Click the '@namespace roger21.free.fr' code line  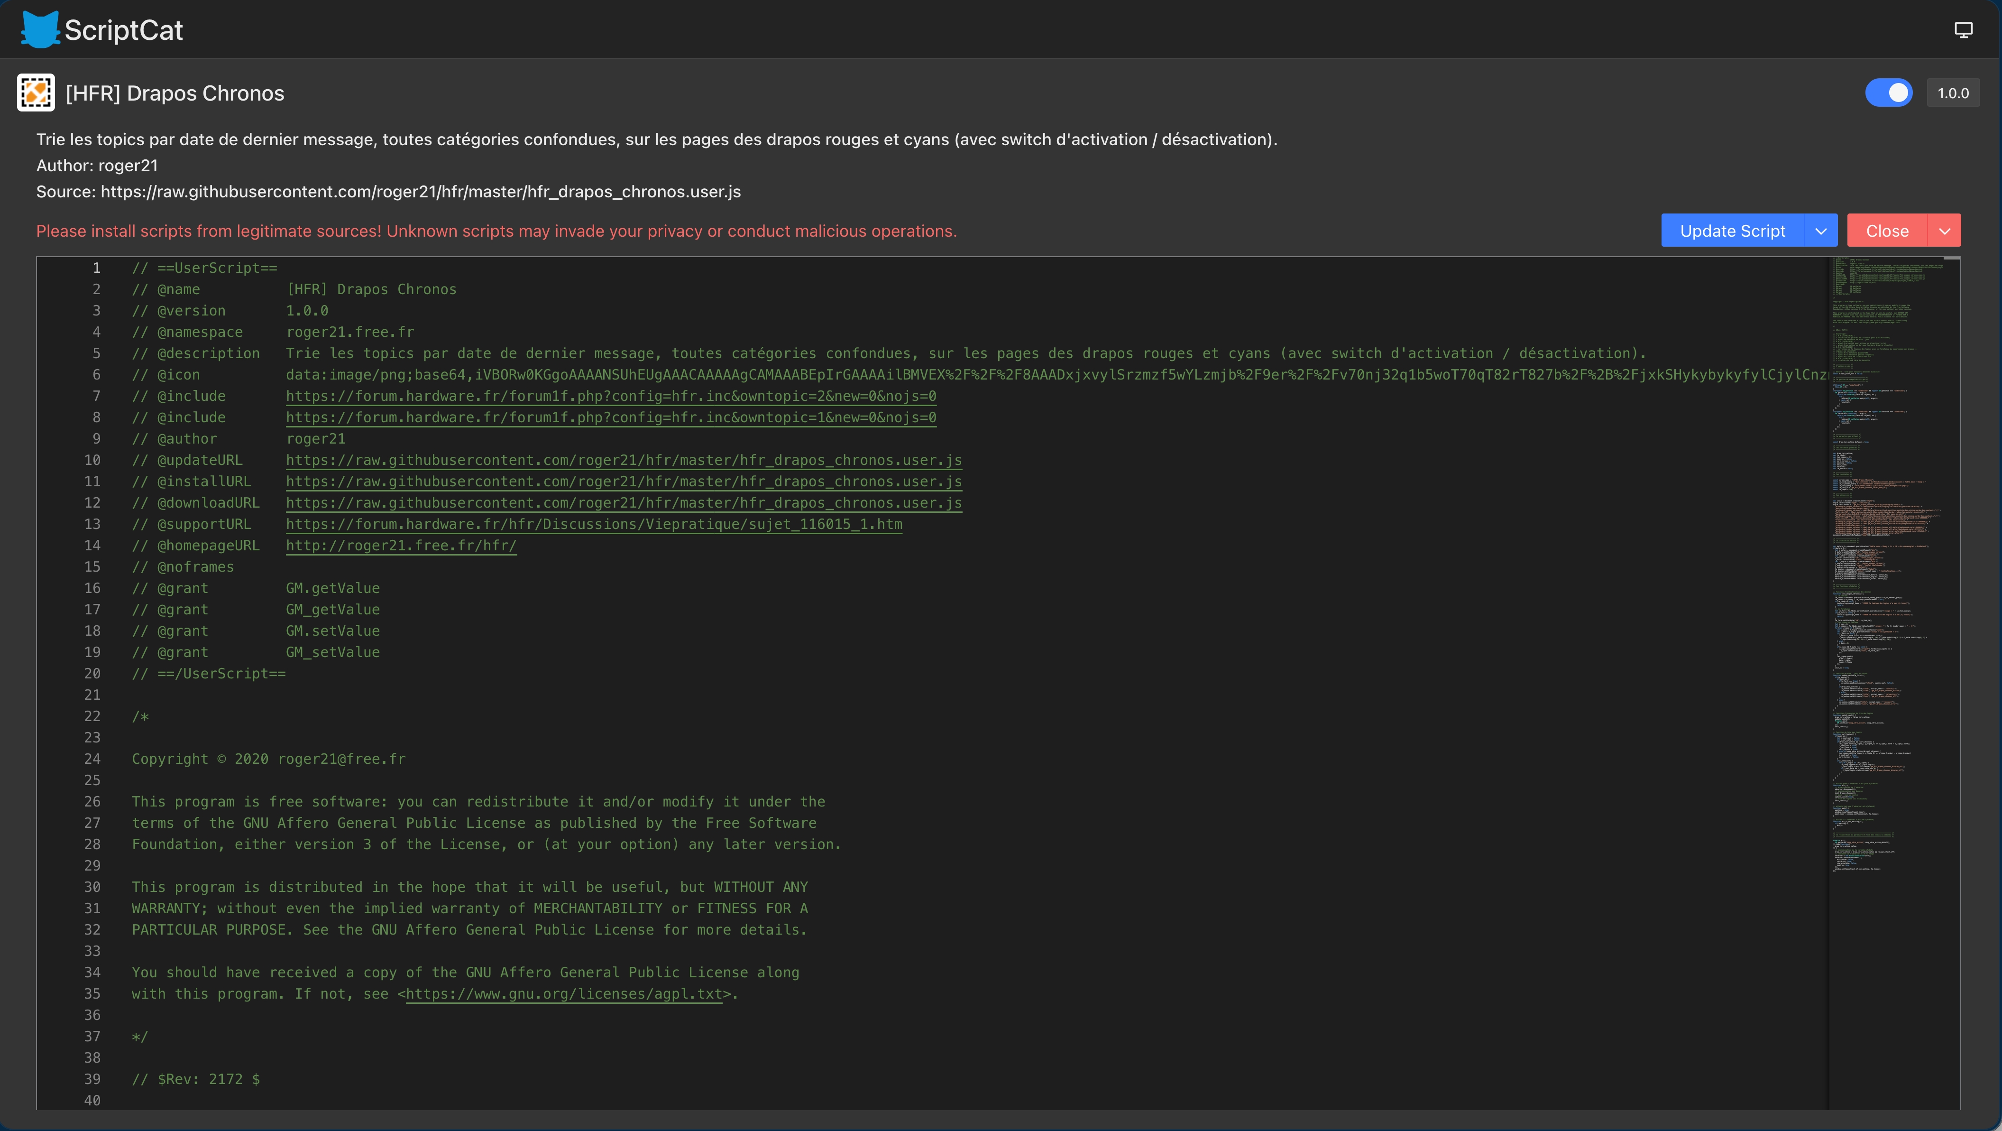[x=273, y=332]
